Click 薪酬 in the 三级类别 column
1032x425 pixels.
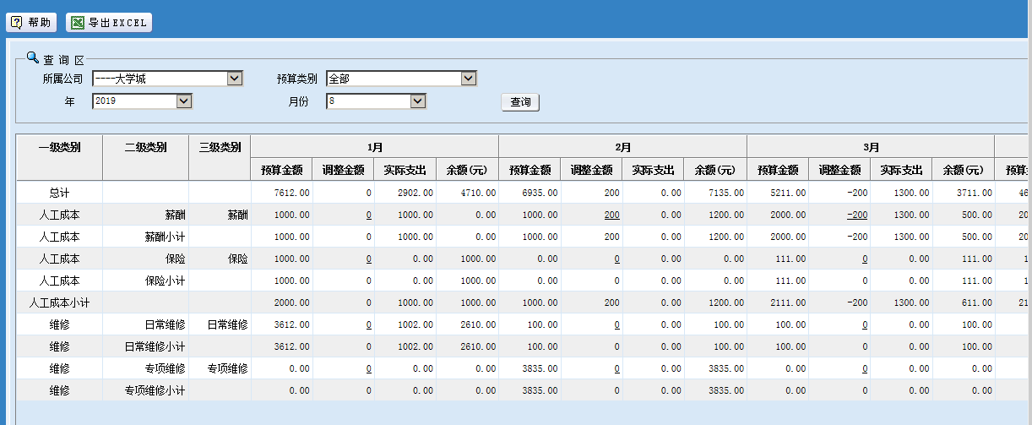(x=220, y=215)
